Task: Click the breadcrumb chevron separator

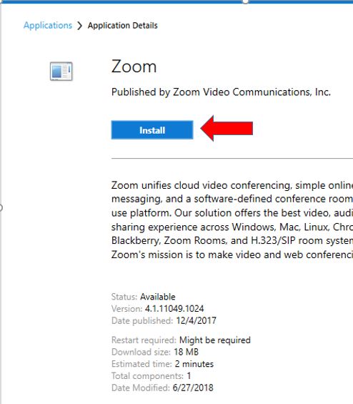Action: click(x=80, y=26)
